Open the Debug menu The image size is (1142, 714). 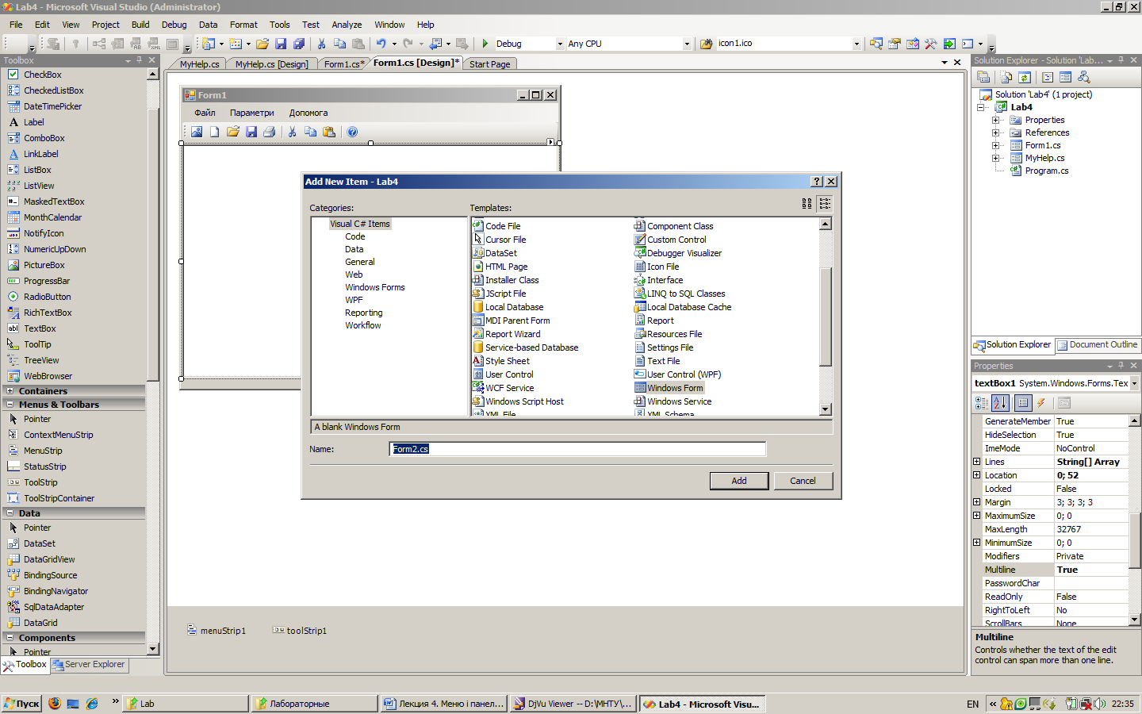(174, 25)
